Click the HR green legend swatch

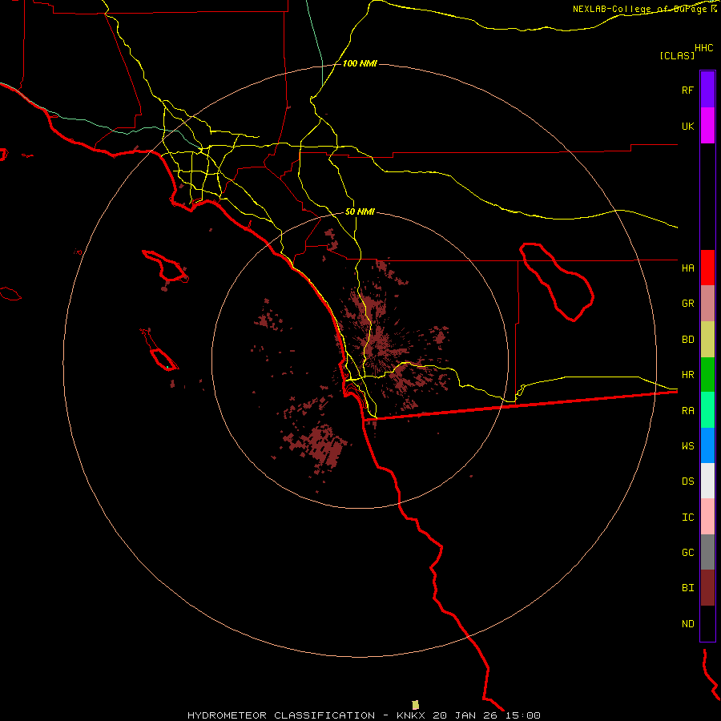707,375
